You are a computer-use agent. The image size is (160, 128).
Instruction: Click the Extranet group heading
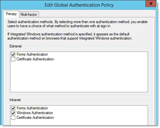15,46
